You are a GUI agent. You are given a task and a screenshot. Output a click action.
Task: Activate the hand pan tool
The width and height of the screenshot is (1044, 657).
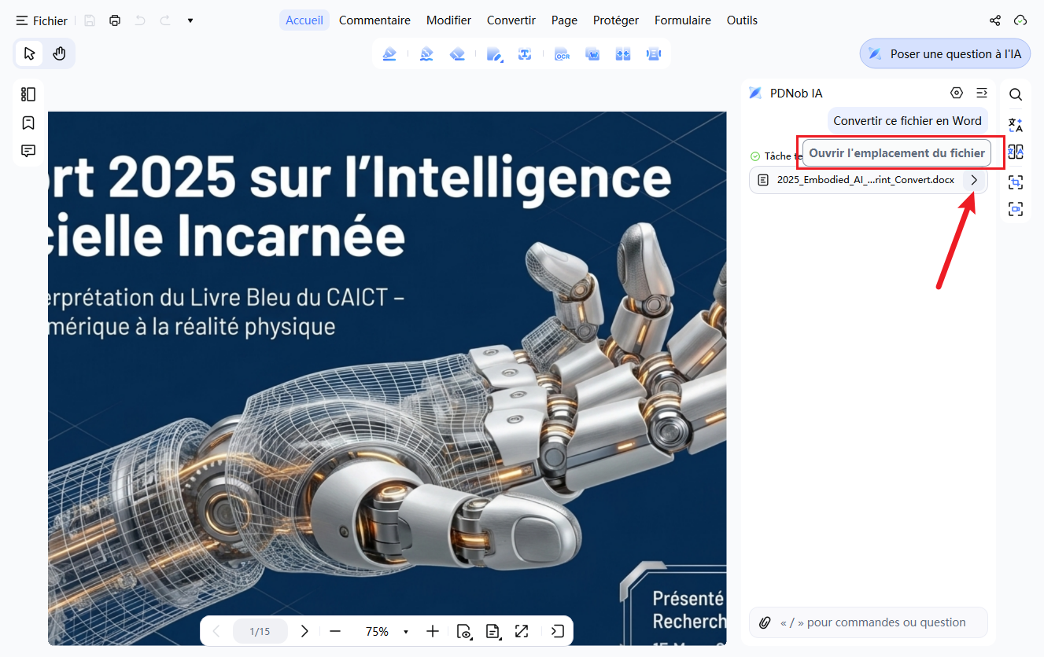point(59,53)
